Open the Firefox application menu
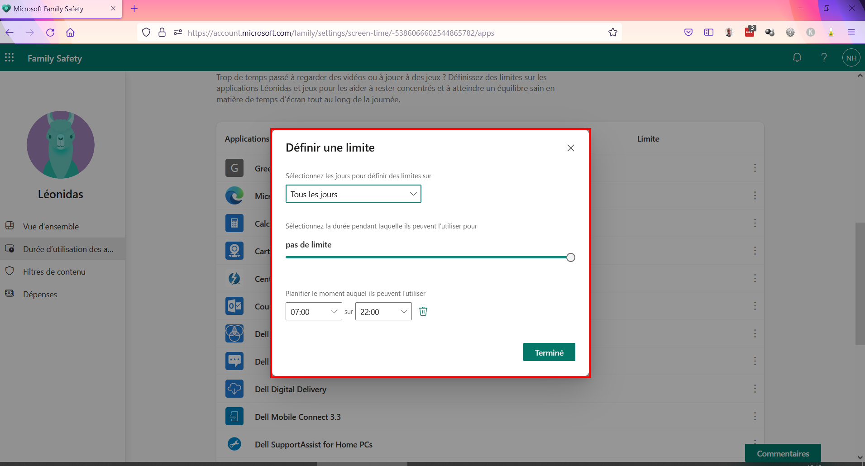Viewport: 865px width, 466px height. coord(851,32)
